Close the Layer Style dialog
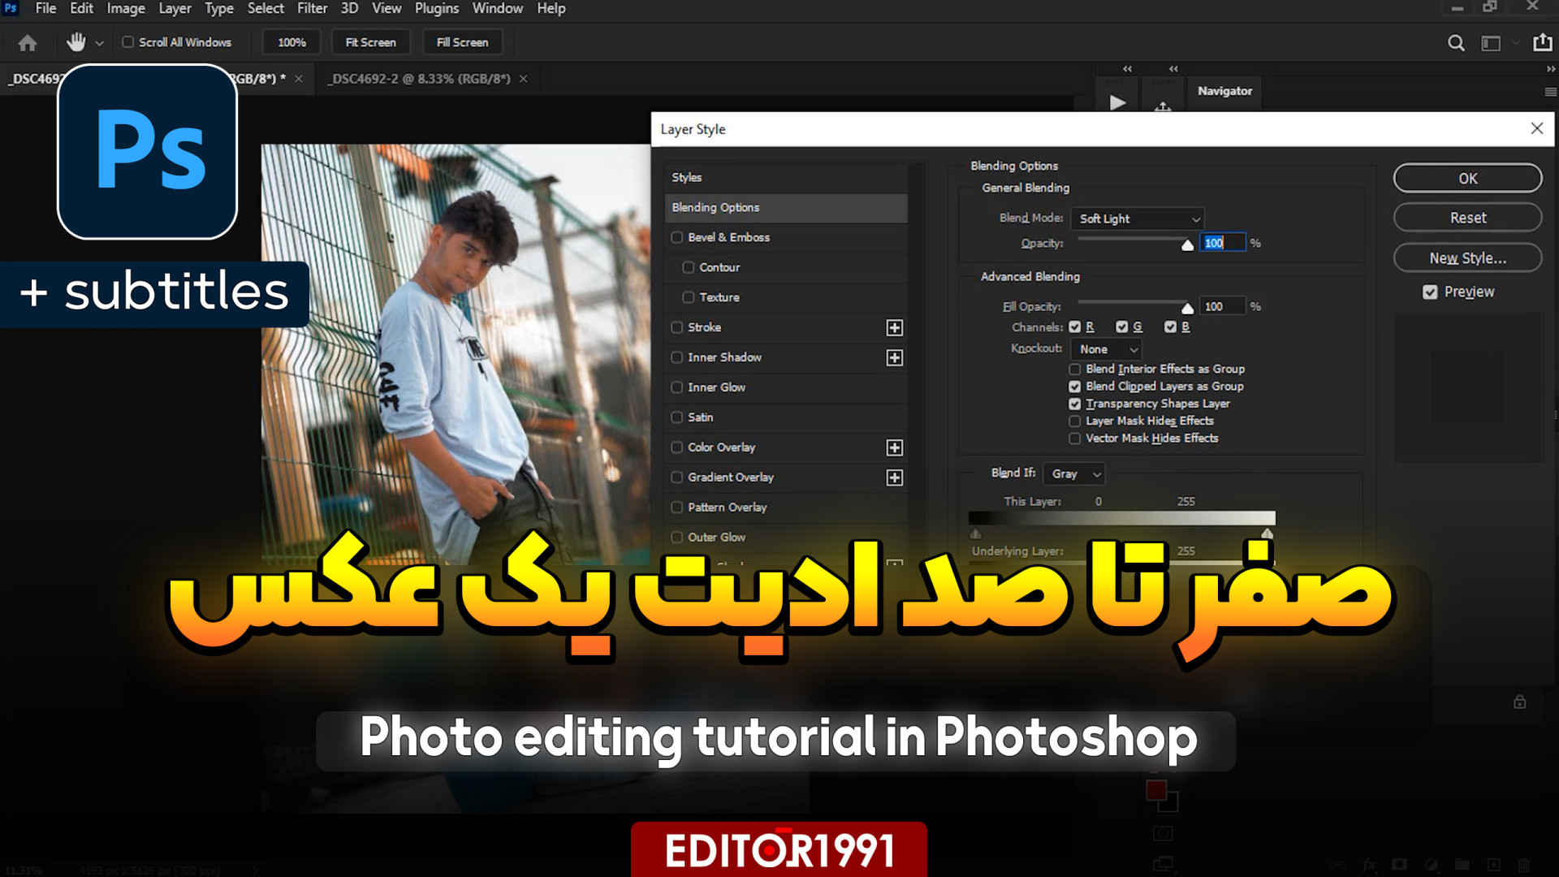The width and height of the screenshot is (1559, 877). (1536, 128)
